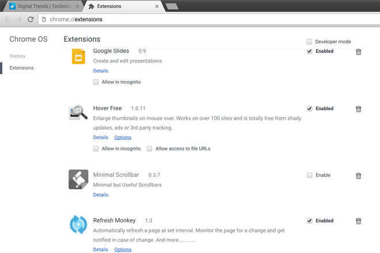Image resolution: width=380 pixels, height=253 pixels.
Task: Open Options link for Refresh Monkey
Action: click(x=123, y=250)
